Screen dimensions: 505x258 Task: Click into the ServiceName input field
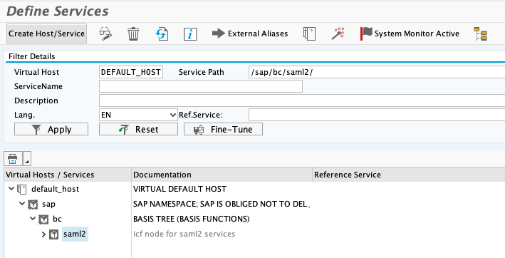[201, 86]
